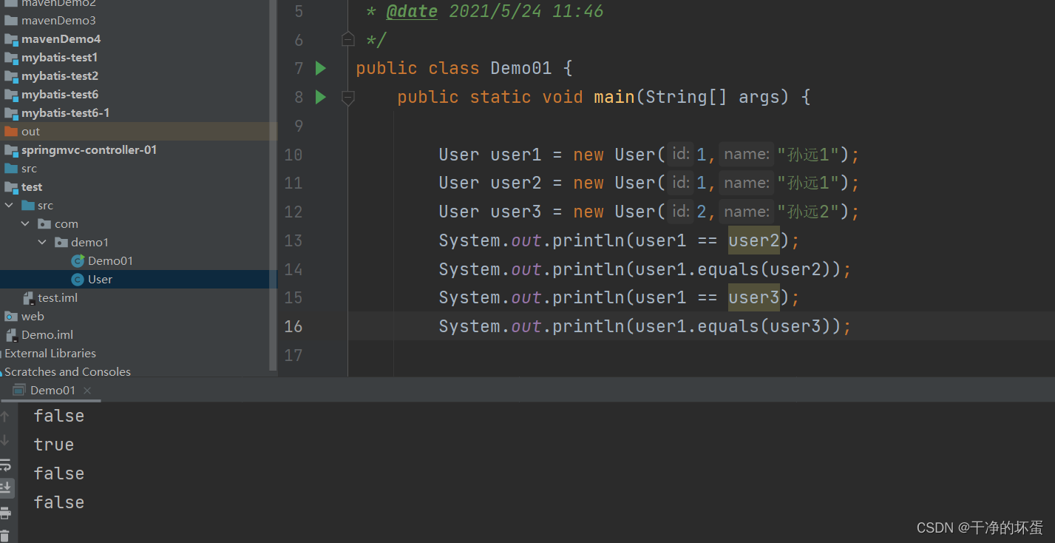Click line number 10 in the gutter

tap(294, 155)
